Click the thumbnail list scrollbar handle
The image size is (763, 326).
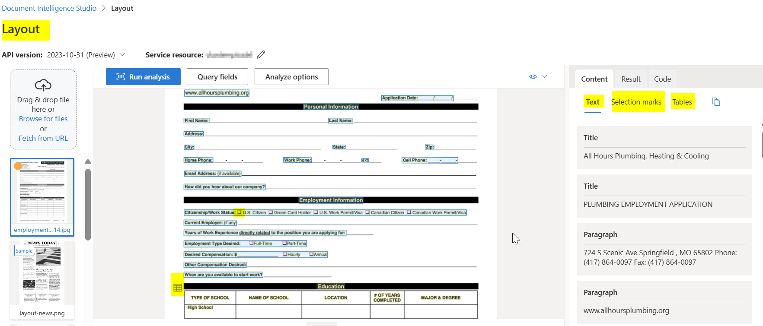[x=88, y=204]
